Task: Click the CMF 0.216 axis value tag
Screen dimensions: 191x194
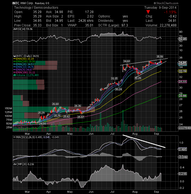Action: [183, 174]
